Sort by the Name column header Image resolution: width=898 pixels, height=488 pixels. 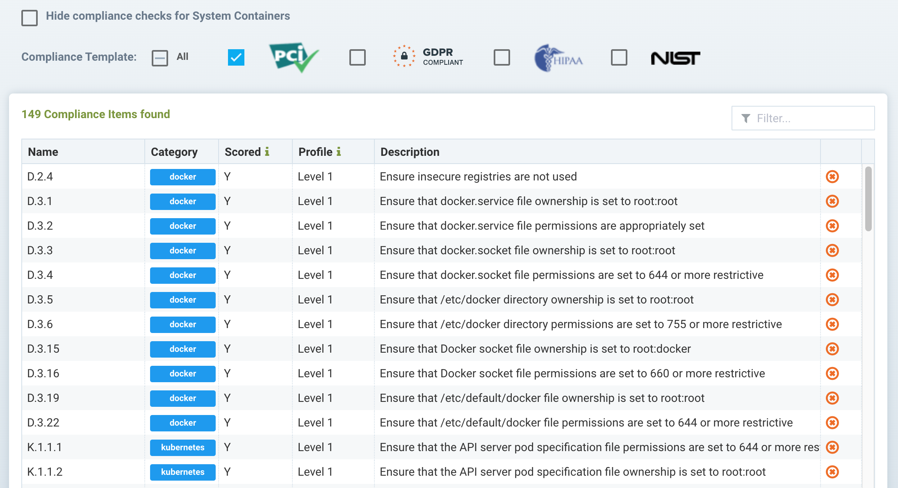tap(43, 152)
